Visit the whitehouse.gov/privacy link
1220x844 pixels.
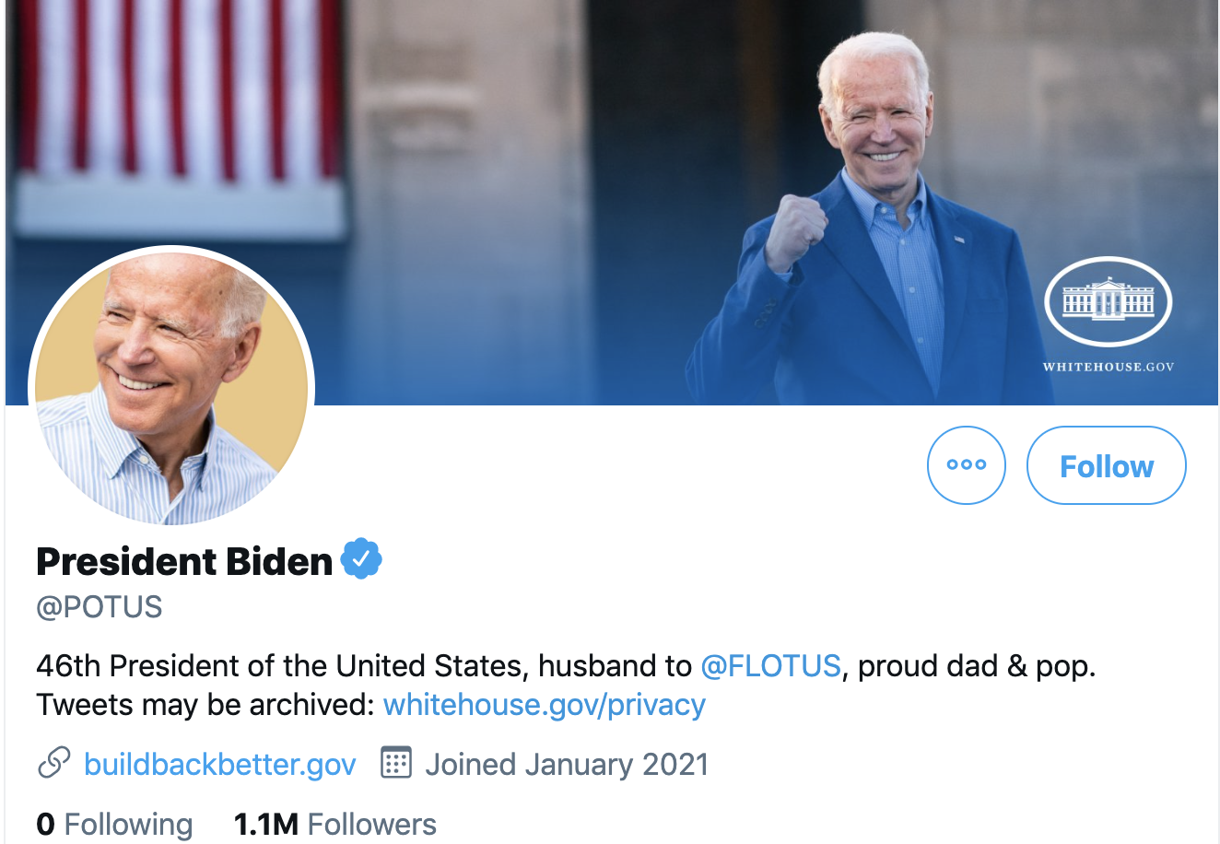point(544,705)
